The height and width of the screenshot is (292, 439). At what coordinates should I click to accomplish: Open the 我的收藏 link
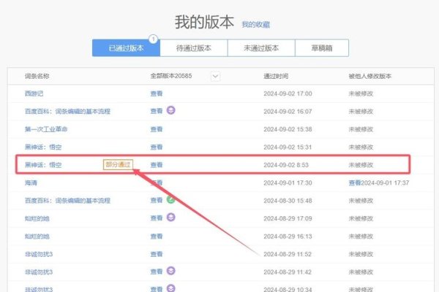pyautogui.click(x=255, y=25)
